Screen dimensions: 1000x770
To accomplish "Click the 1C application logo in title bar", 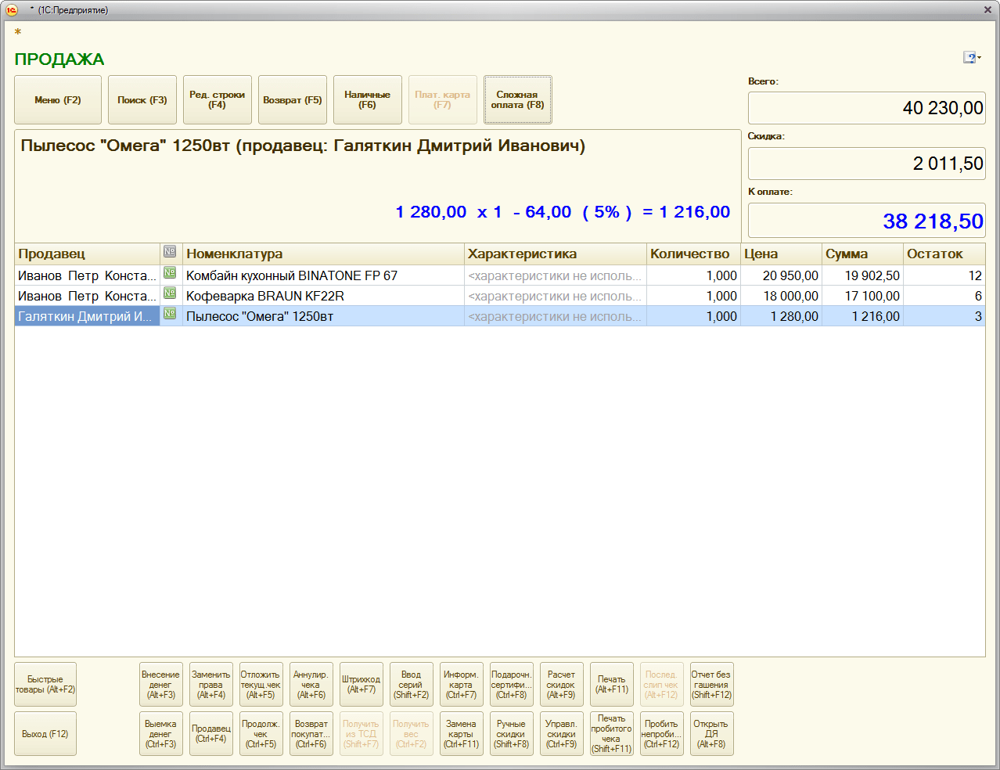I will click(12, 10).
